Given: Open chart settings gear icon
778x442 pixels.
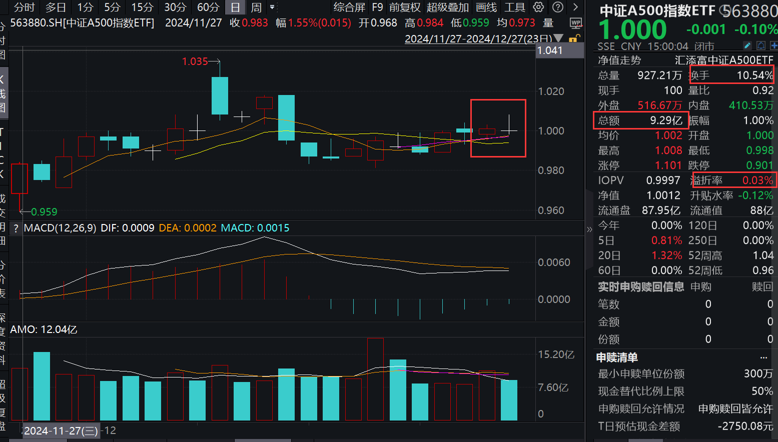Looking at the screenshot, I should point(538,7).
